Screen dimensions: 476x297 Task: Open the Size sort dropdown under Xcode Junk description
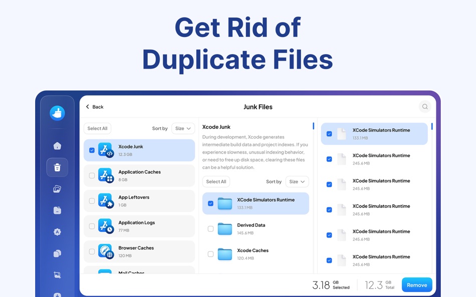point(297,181)
